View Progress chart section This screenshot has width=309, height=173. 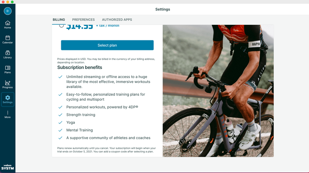[7, 85]
